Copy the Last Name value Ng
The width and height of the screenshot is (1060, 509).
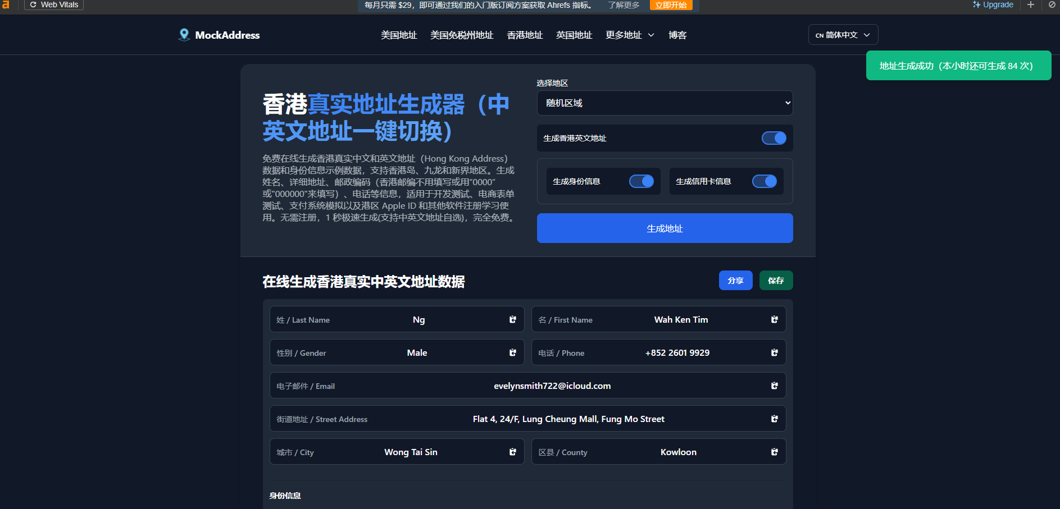point(512,319)
